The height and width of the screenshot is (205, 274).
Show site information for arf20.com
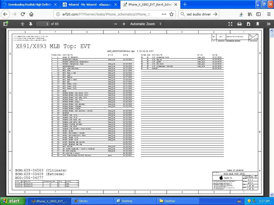[58, 14]
